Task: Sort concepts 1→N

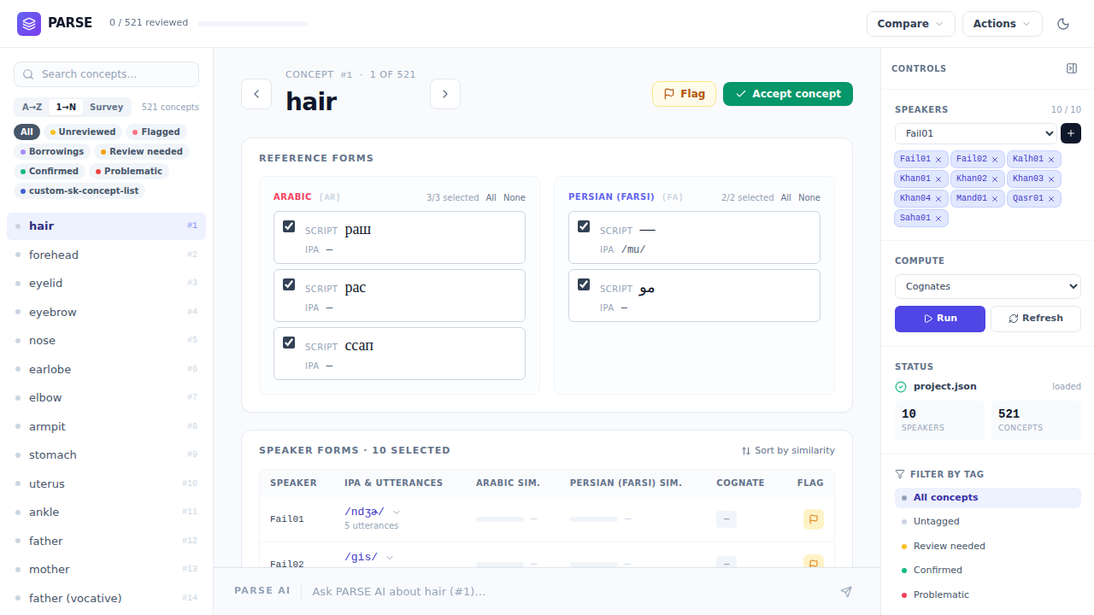Action: (66, 108)
